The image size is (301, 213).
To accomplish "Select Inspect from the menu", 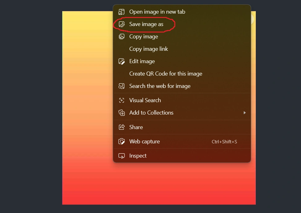I will (138, 156).
